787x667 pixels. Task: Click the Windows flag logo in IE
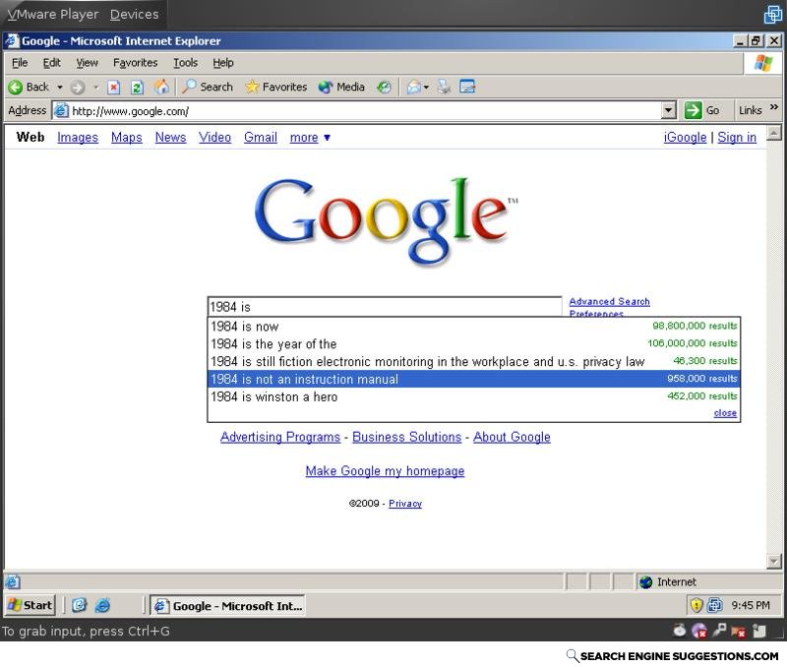(763, 63)
